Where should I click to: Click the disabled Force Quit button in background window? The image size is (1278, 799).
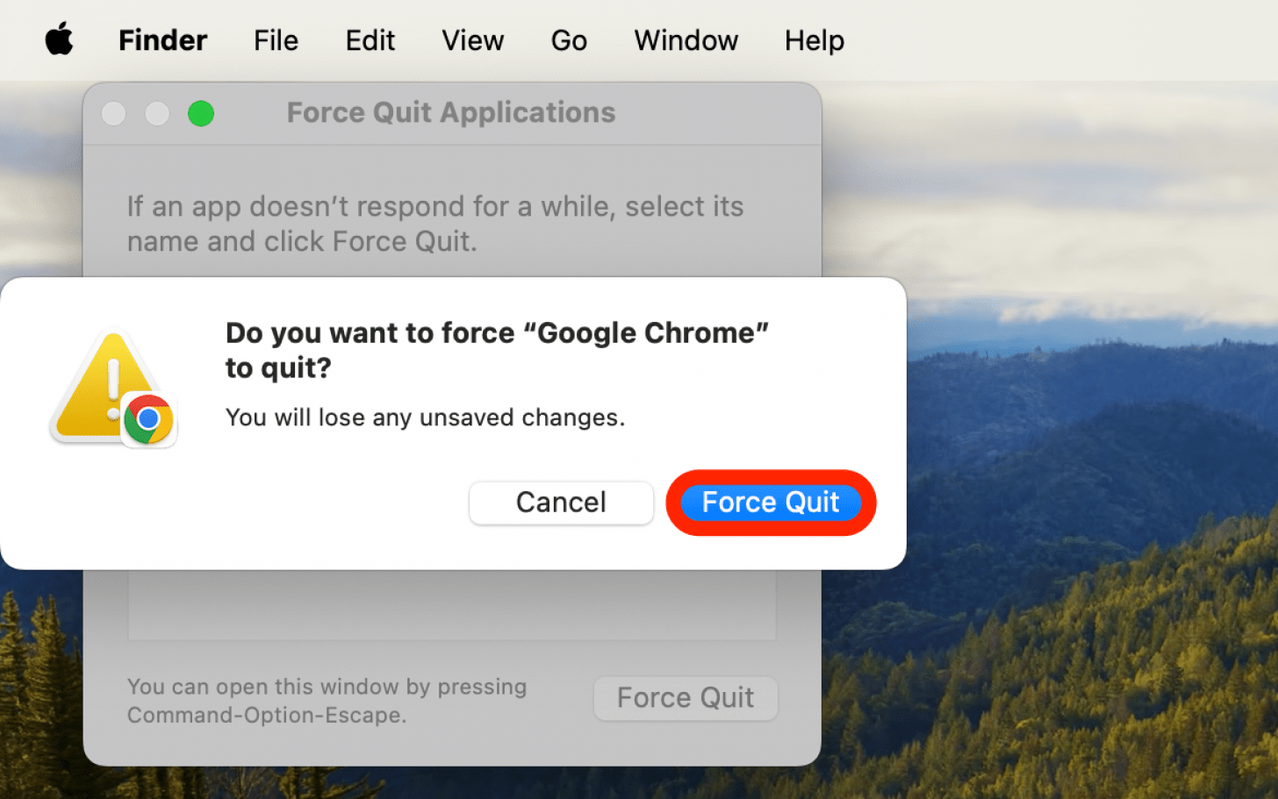pos(686,697)
